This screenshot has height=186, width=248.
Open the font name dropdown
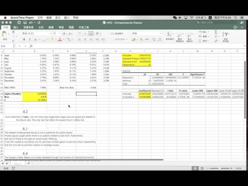[x=49, y=34]
